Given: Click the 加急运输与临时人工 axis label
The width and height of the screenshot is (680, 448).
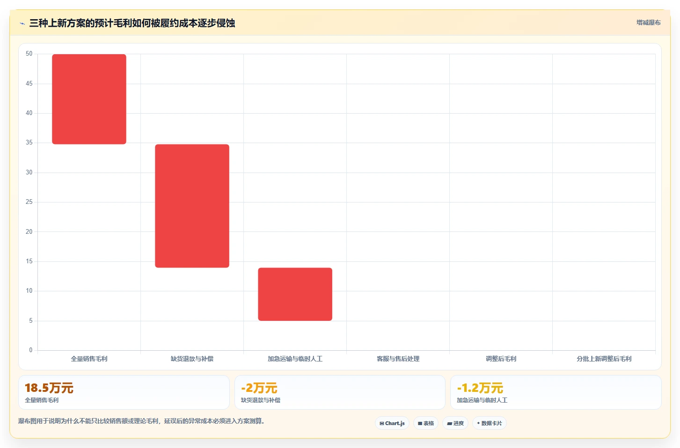Looking at the screenshot, I should 295,359.
